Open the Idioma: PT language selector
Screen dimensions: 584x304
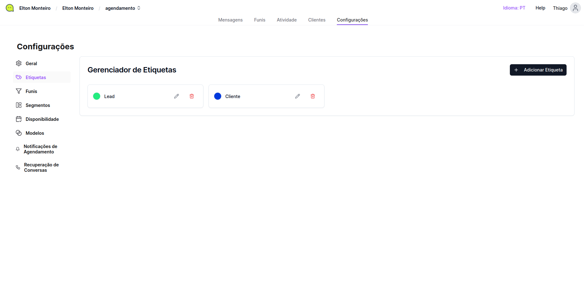coord(514,8)
